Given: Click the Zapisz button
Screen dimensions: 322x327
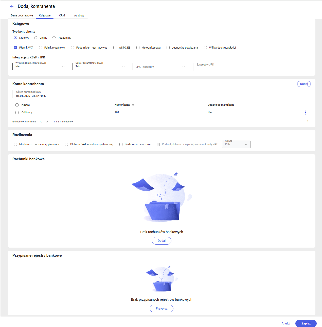Looking at the screenshot, I should (306, 323).
